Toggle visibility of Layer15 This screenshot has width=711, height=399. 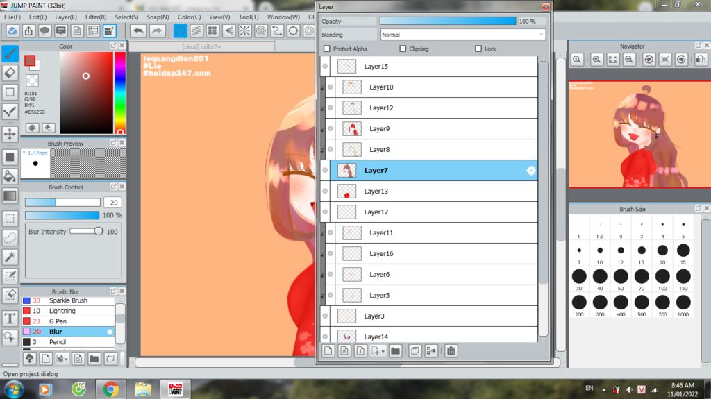tap(325, 66)
